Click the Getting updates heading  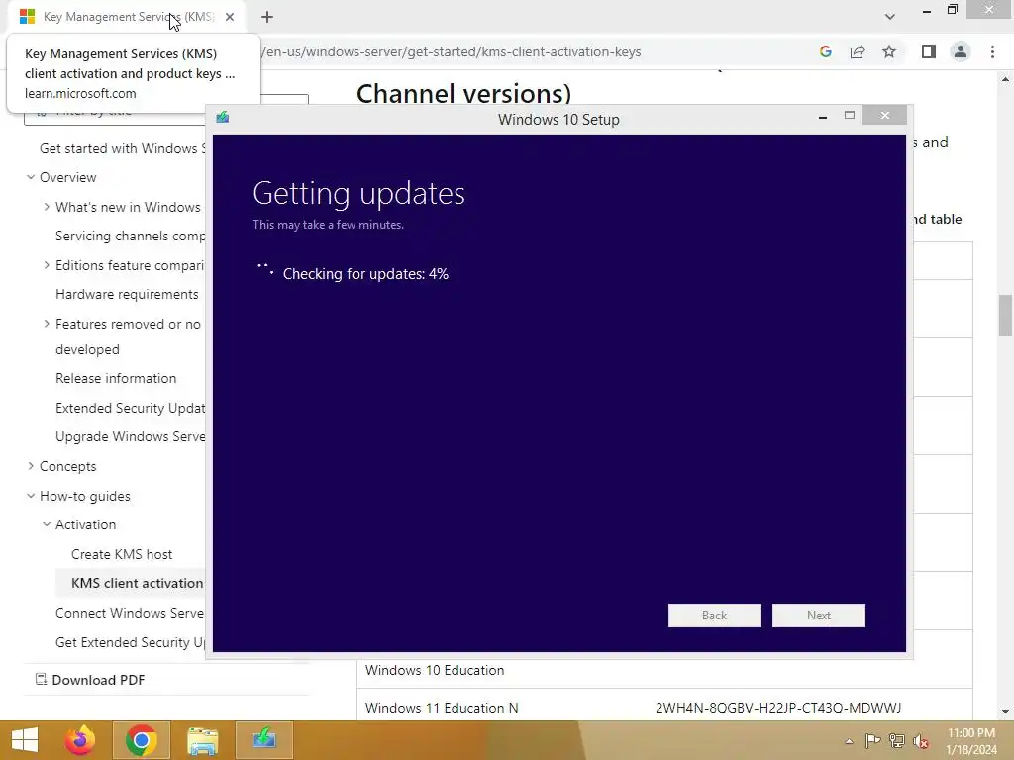(358, 193)
